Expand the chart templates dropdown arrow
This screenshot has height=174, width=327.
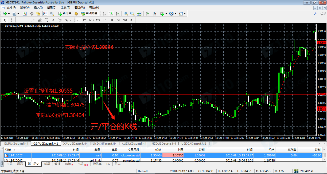(x=185, y=14)
